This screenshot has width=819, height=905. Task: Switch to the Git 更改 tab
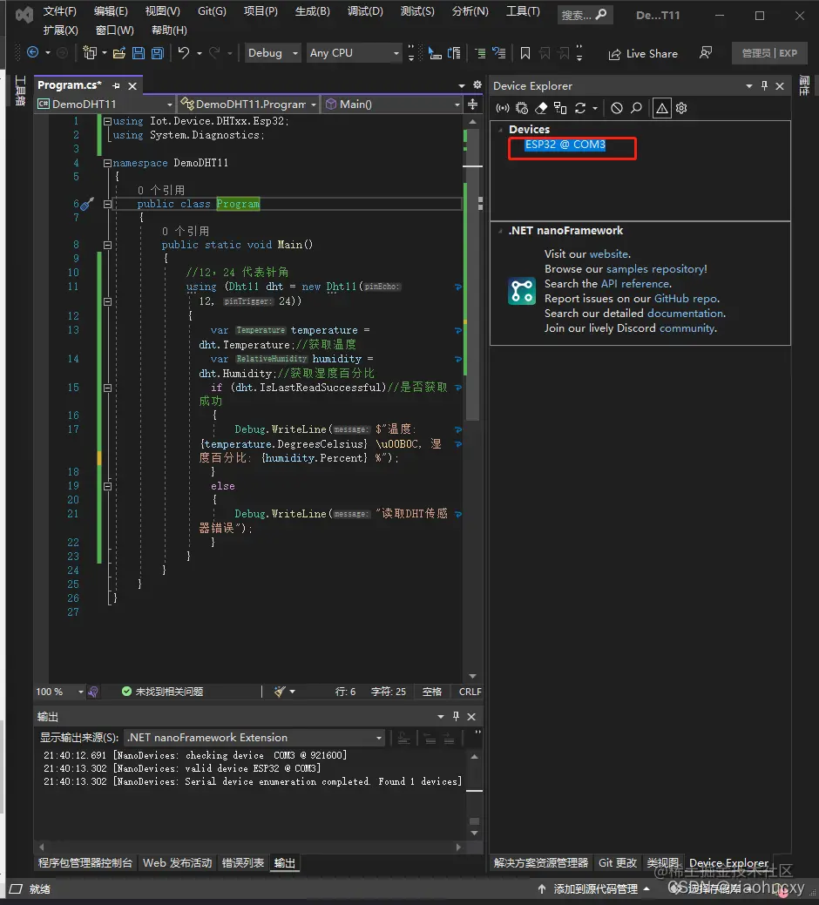618,863
